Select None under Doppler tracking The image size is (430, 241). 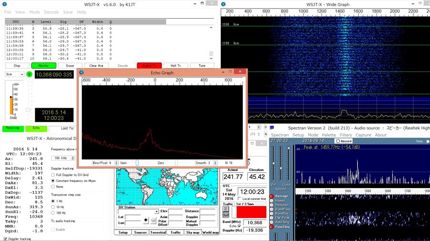pyautogui.click(x=53, y=187)
